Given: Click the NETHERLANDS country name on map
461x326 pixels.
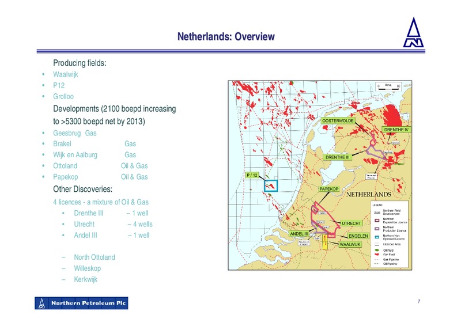Looking at the screenshot, I should click(x=369, y=195).
